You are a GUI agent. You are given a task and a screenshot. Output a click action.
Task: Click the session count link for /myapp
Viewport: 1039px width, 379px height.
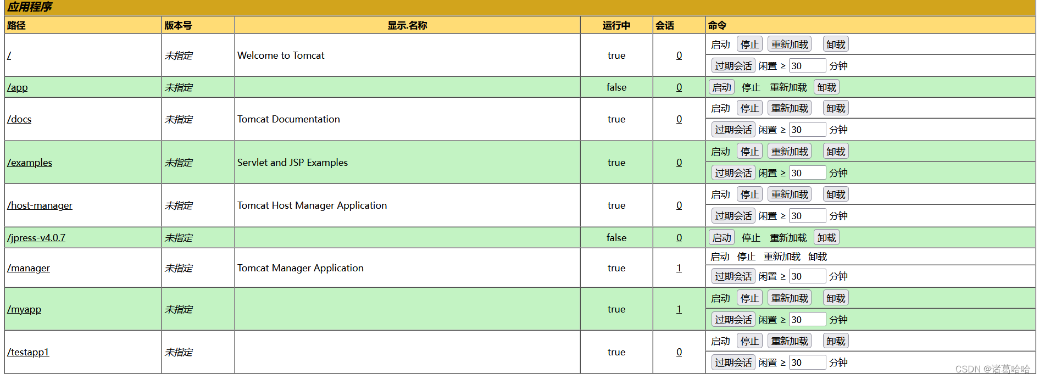point(679,309)
